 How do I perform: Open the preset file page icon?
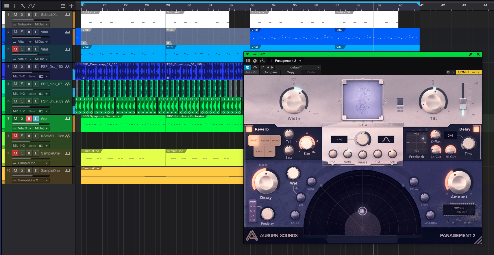(x=263, y=68)
